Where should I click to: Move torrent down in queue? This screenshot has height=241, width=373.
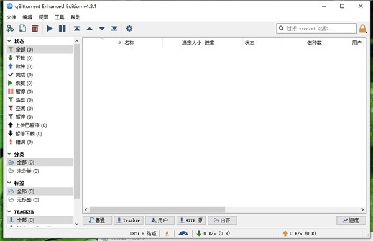(x=102, y=29)
